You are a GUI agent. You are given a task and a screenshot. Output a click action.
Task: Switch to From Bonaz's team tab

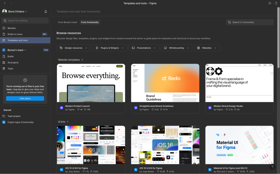tap(68, 22)
